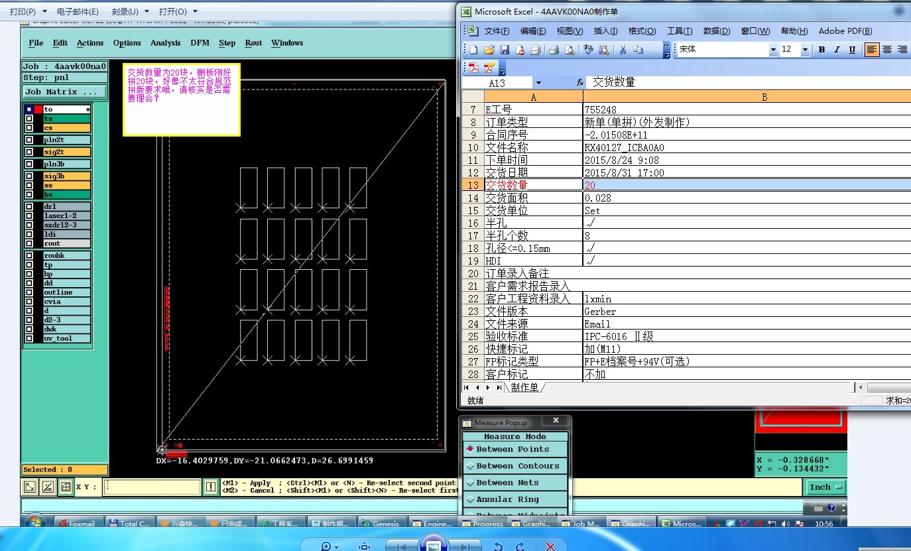Toggle Bold formatting in Excel
The width and height of the screenshot is (911, 551).
pos(821,50)
